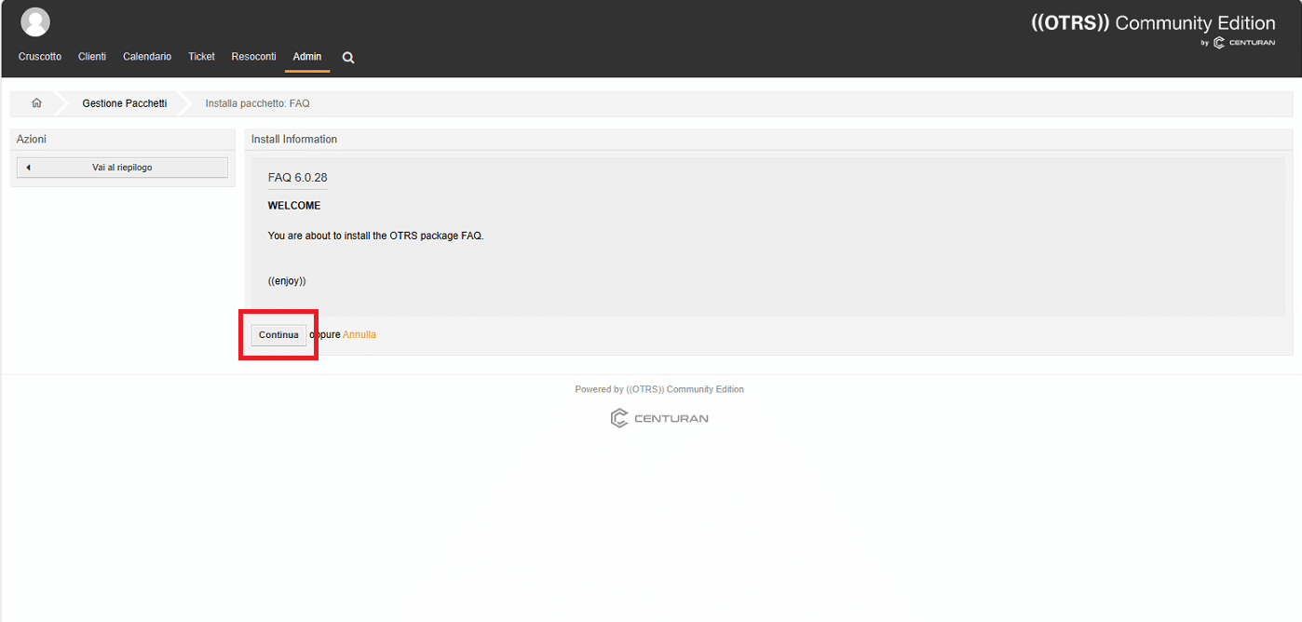The image size is (1302, 622).
Task: Click the Vai al riepilogo button
Action: 122,168
